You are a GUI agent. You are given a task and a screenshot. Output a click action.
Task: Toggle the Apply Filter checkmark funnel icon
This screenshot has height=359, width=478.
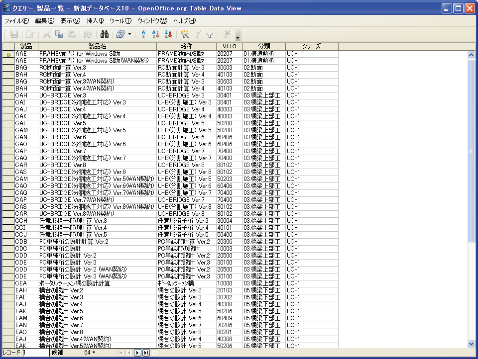point(197,34)
